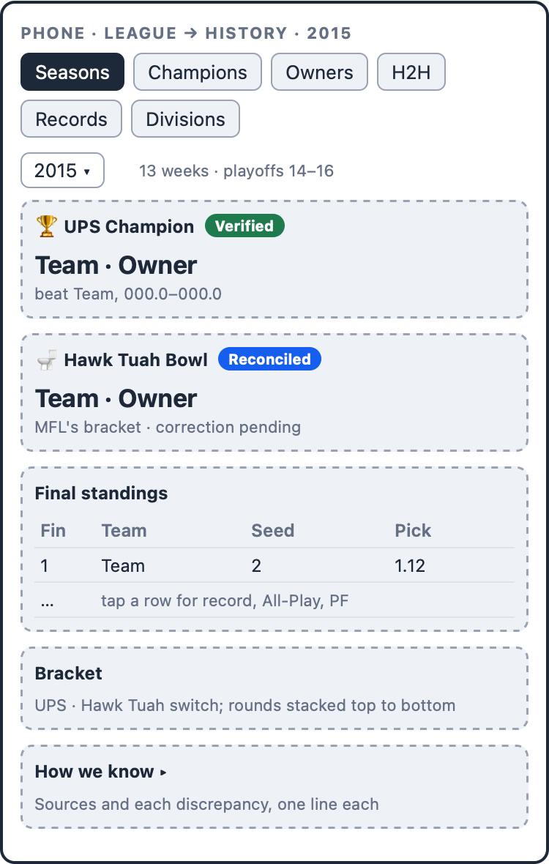Open the Bracket card with UPS switch

click(274, 688)
